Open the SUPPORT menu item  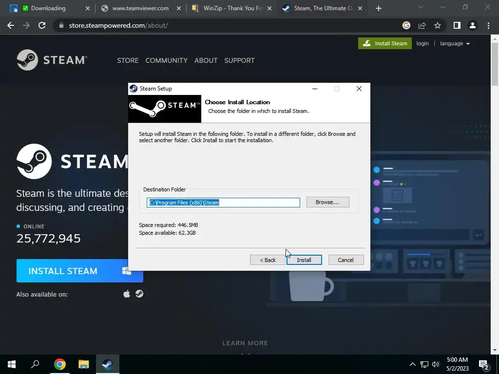(239, 60)
